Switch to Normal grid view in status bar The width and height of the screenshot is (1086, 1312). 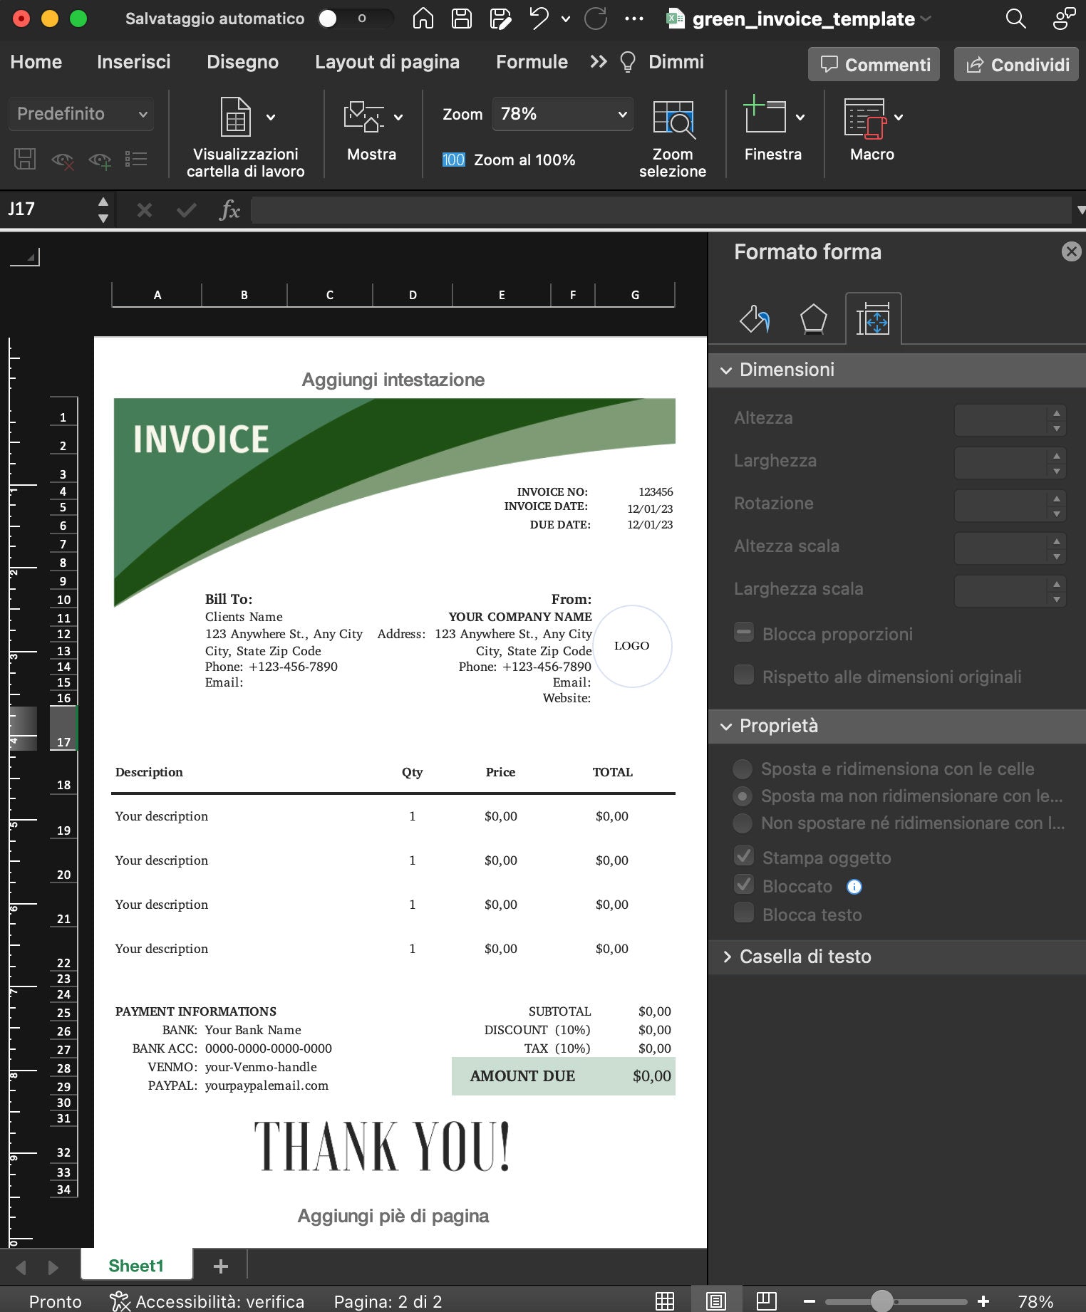[665, 1301]
